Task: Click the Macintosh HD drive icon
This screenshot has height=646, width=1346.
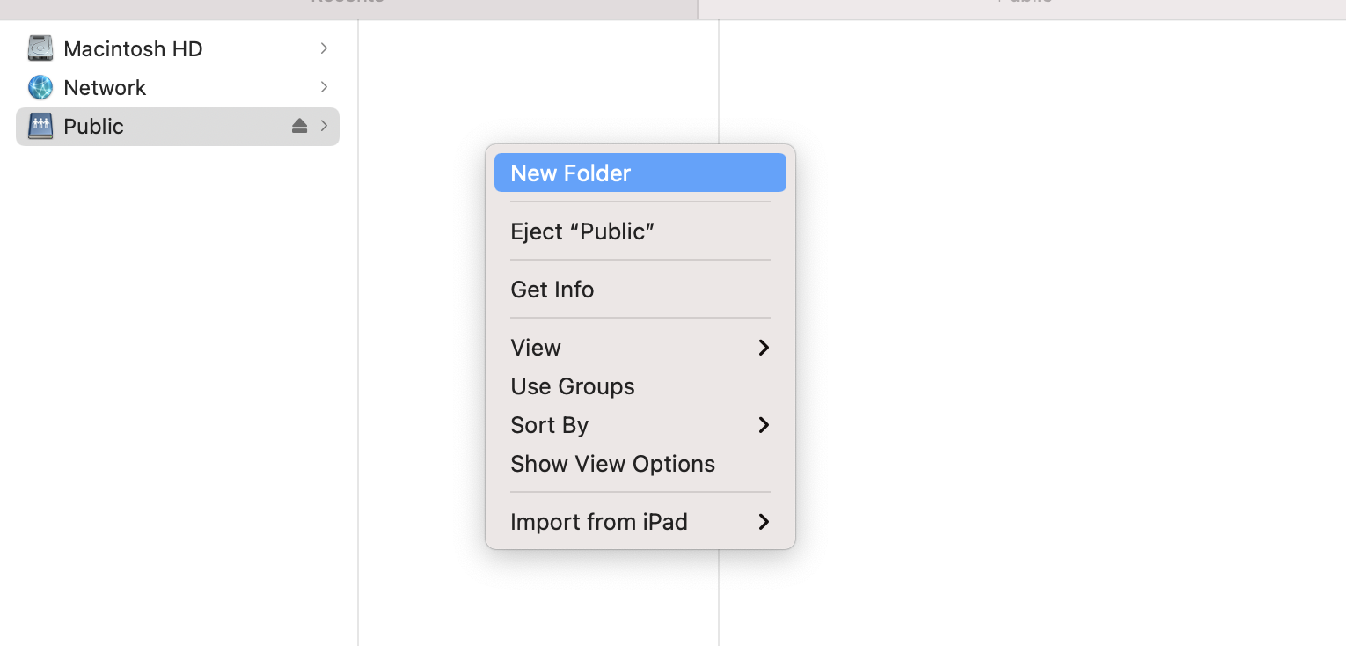Action: 40,48
